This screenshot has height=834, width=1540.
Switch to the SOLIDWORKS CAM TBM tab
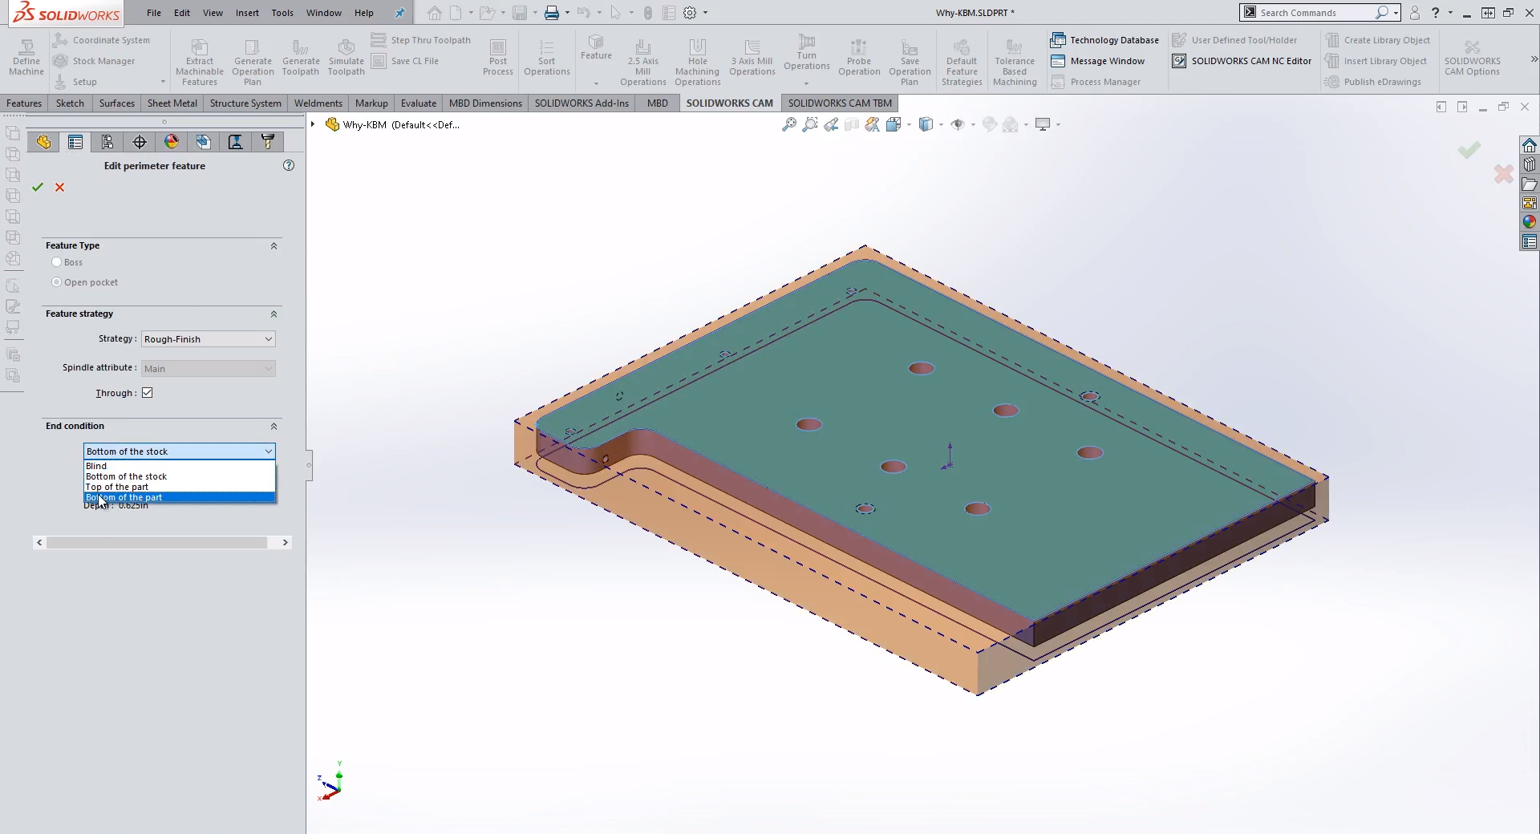[840, 103]
